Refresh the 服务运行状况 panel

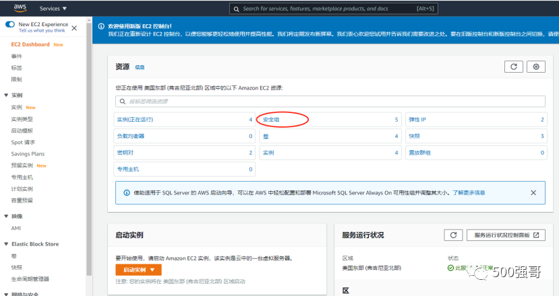click(453, 235)
